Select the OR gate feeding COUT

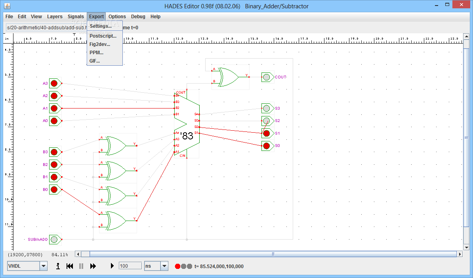pos(230,77)
